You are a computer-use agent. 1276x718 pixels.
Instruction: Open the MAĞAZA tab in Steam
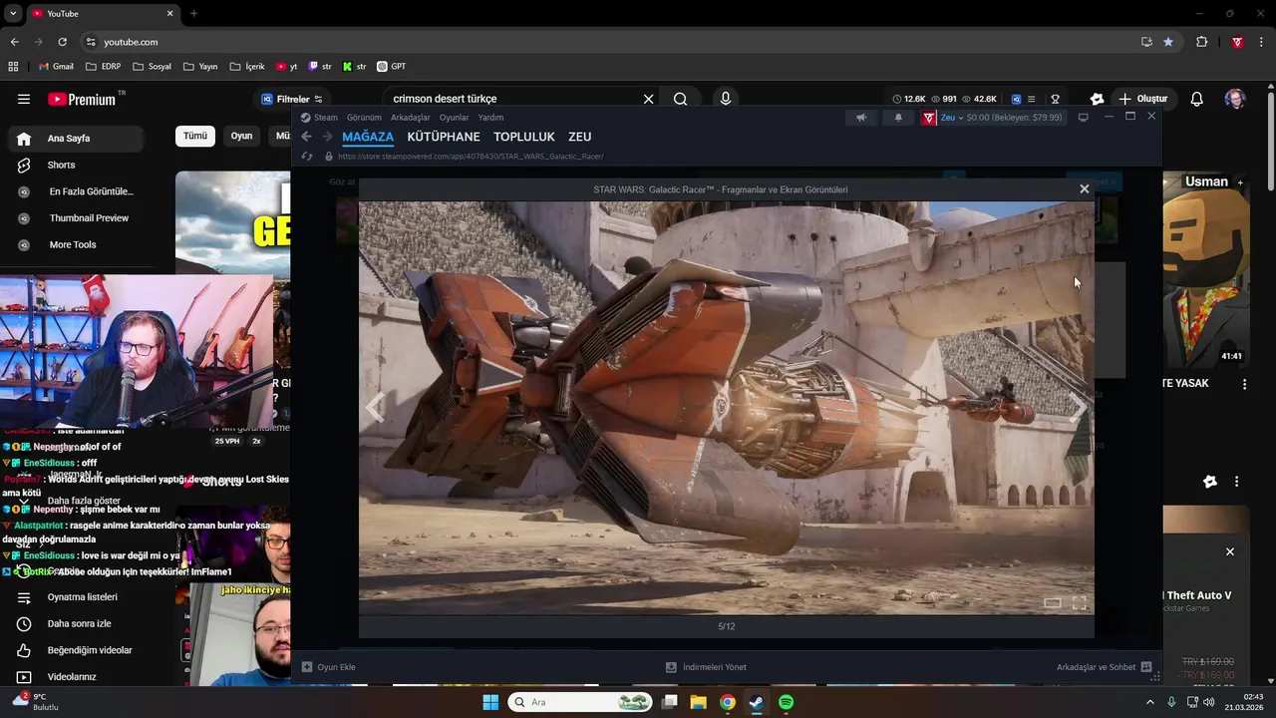pyautogui.click(x=368, y=137)
